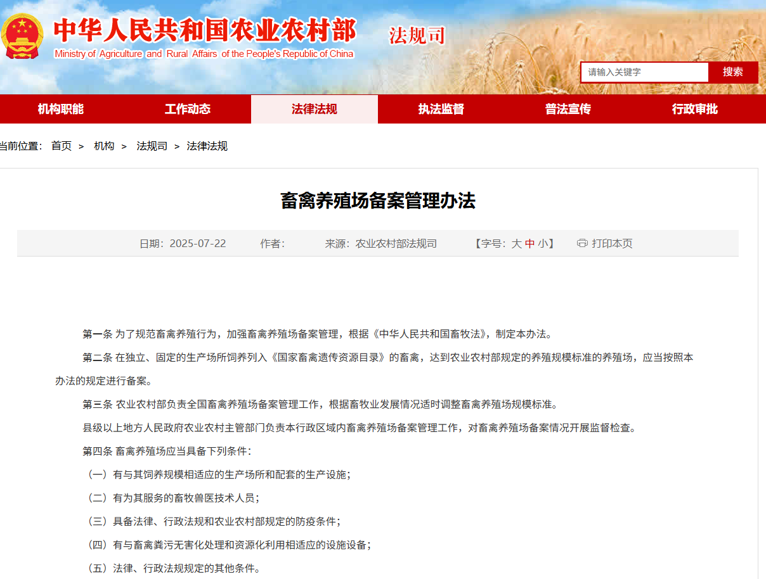Image resolution: width=766 pixels, height=579 pixels.
Task: Click 机构 breadcrumb link
Action: pyautogui.click(x=104, y=146)
